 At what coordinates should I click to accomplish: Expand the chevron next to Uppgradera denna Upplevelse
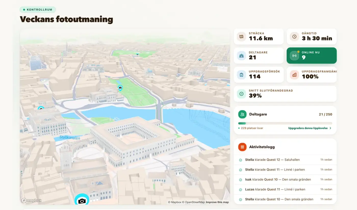click(330, 128)
